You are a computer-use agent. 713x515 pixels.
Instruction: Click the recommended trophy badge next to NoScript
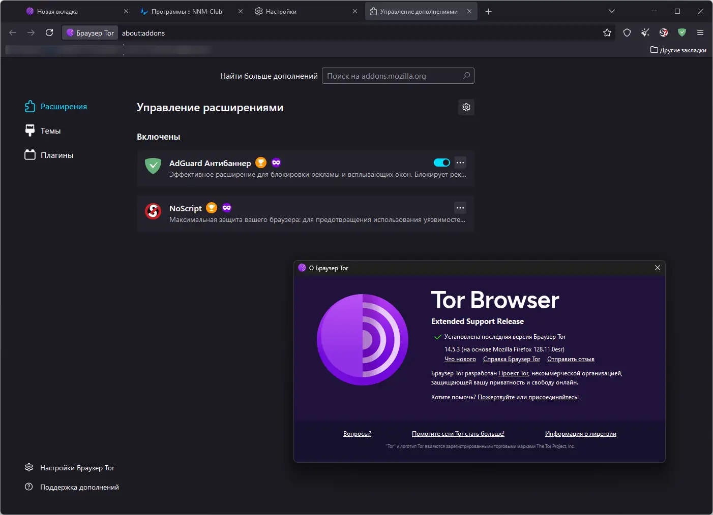(212, 208)
